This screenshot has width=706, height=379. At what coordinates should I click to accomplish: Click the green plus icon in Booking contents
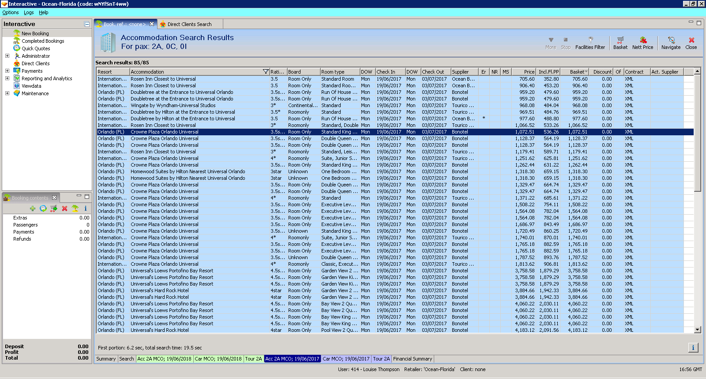tap(33, 208)
